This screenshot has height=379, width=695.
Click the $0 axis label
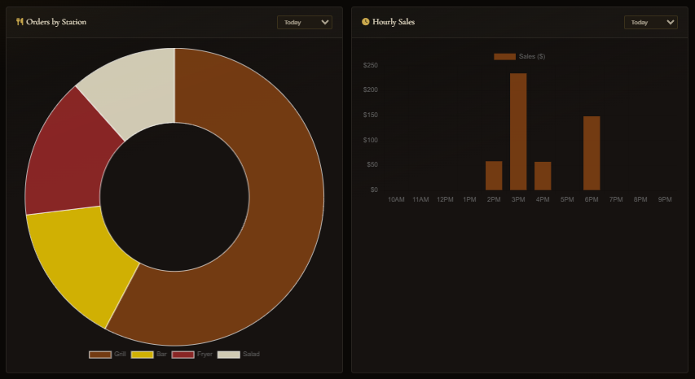[x=374, y=189]
